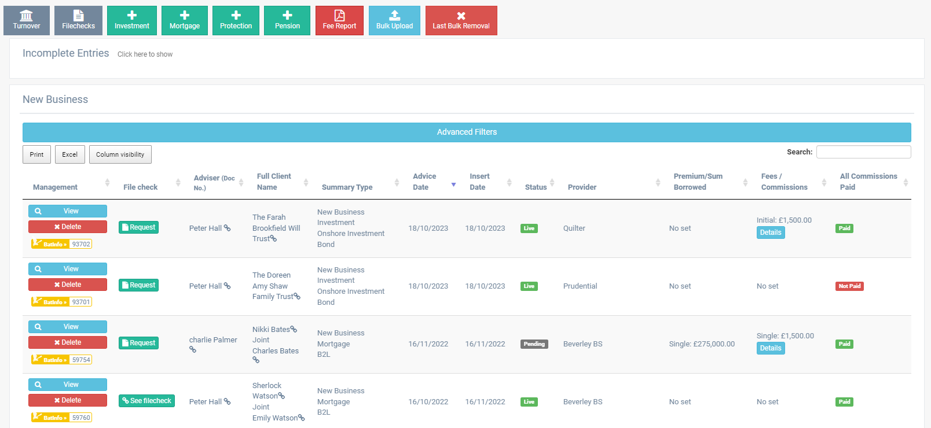
Task: Request file check for Prudential row
Action: click(138, 285)
